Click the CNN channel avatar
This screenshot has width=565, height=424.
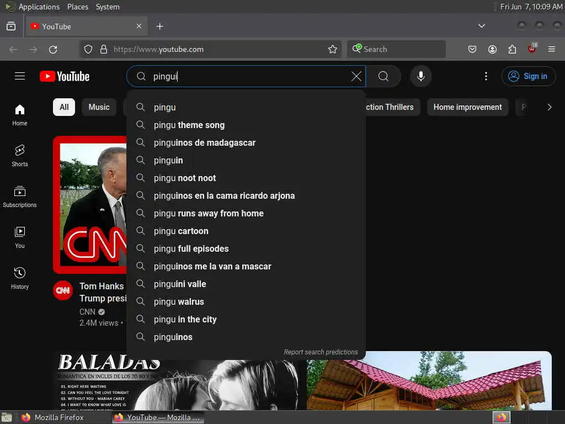coord(63,290)
